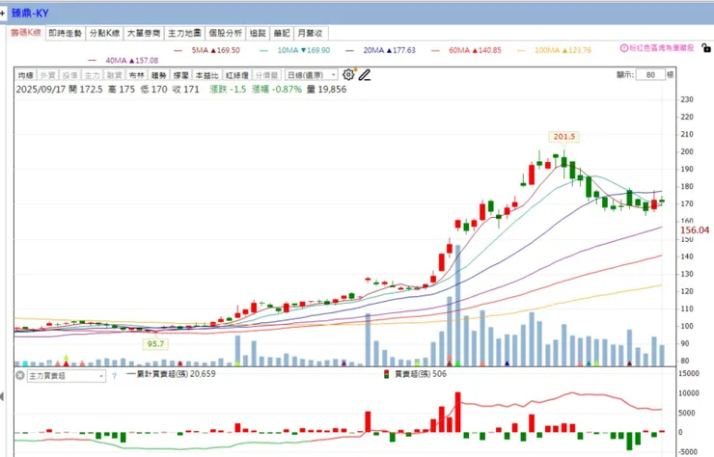Click the left-edge collapse arrow near bottom
The height and width of the screenshot is (457, 714).
pyautogui.click(x=2, y=396)
